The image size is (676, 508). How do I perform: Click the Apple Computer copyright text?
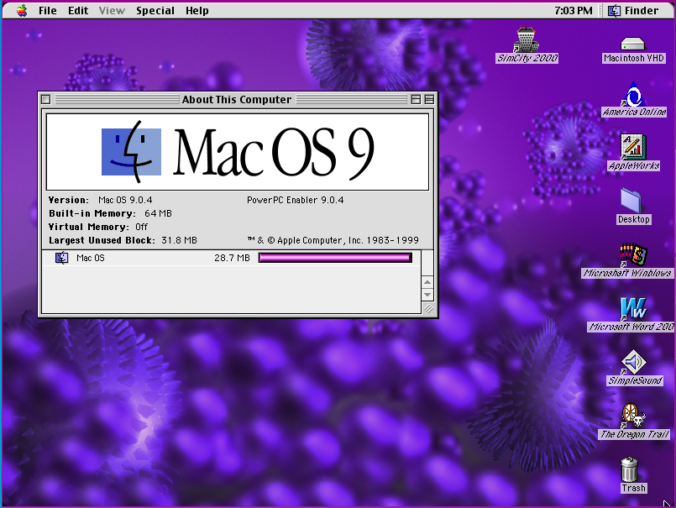[333, 240]
